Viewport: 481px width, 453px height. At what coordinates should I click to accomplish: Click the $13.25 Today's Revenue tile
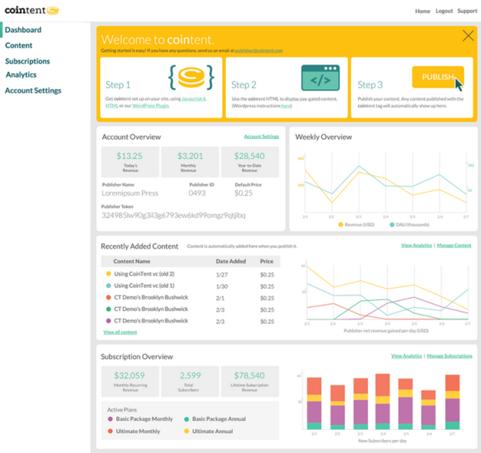coord(130,162)
